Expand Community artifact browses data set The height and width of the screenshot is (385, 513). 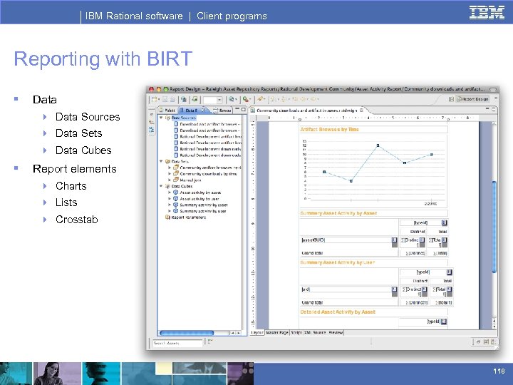coord(170,168)
